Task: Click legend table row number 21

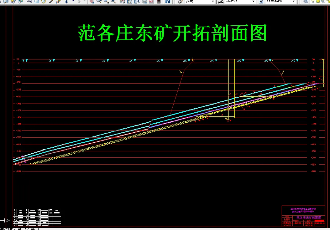Action: 39,225
